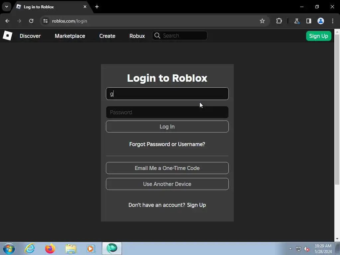Screen dimensions: 340x255
Task: Follow the Sign Up link below the form
Action: click(x=197, y=205)
